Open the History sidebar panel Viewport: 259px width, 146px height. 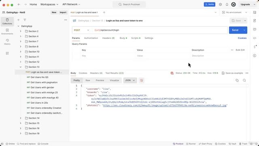coord(7,42)
